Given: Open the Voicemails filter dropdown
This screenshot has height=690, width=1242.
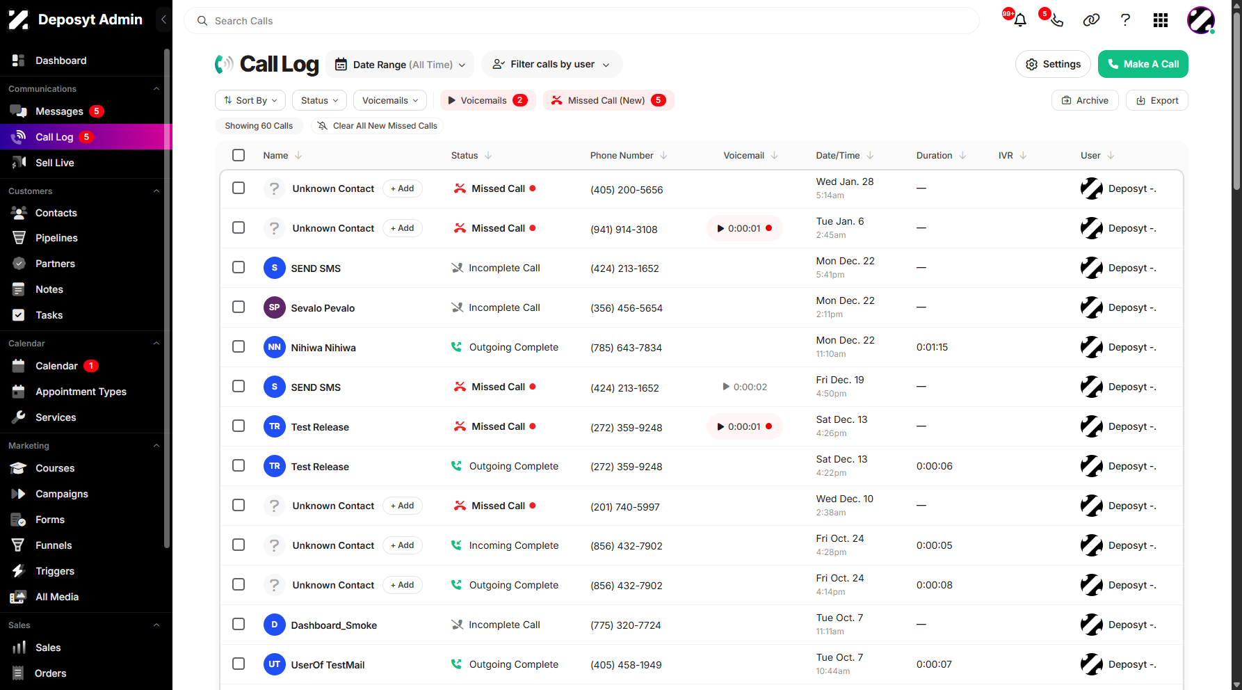Looking at the screenshot, I should pos(390,100).
